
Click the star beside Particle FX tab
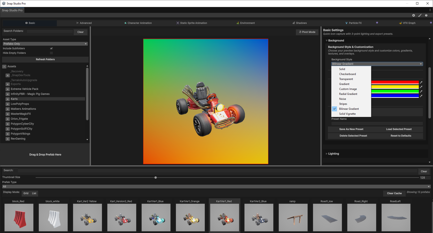377,23
